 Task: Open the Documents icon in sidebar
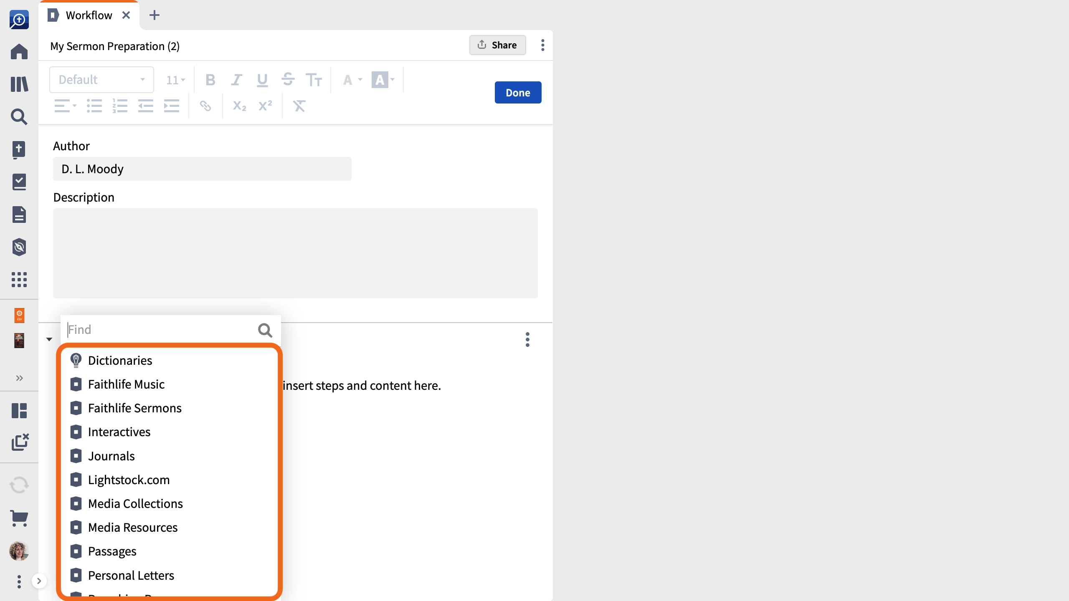point(19,215)
